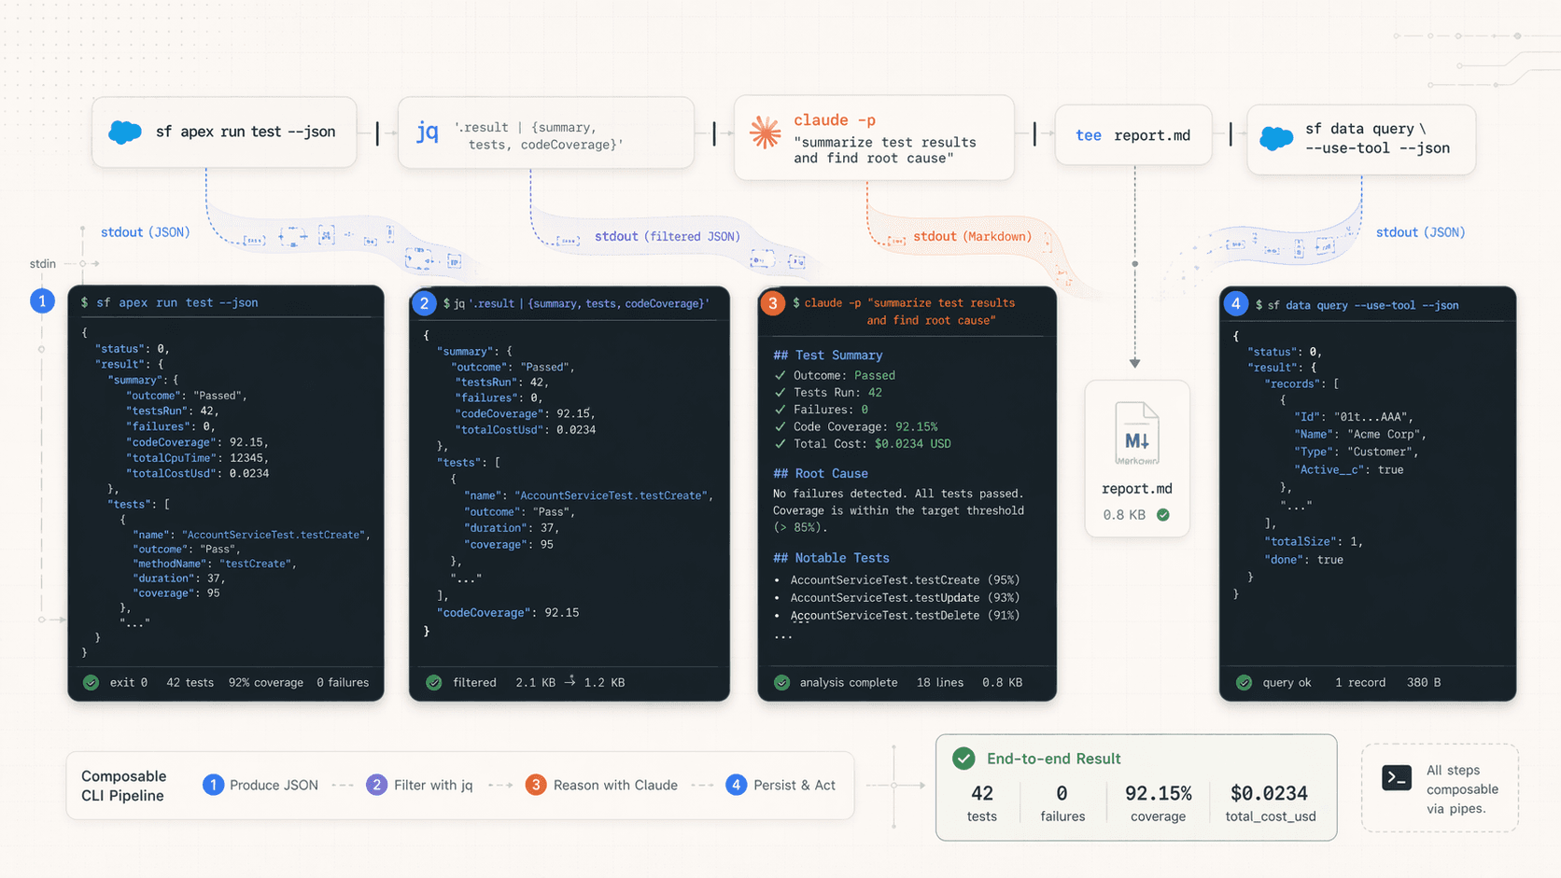Image resolution: width=1561 pixels, height=878 pixels.
Task: Click the Markdown file icon above report.md
Action: tap(1136, 432)
